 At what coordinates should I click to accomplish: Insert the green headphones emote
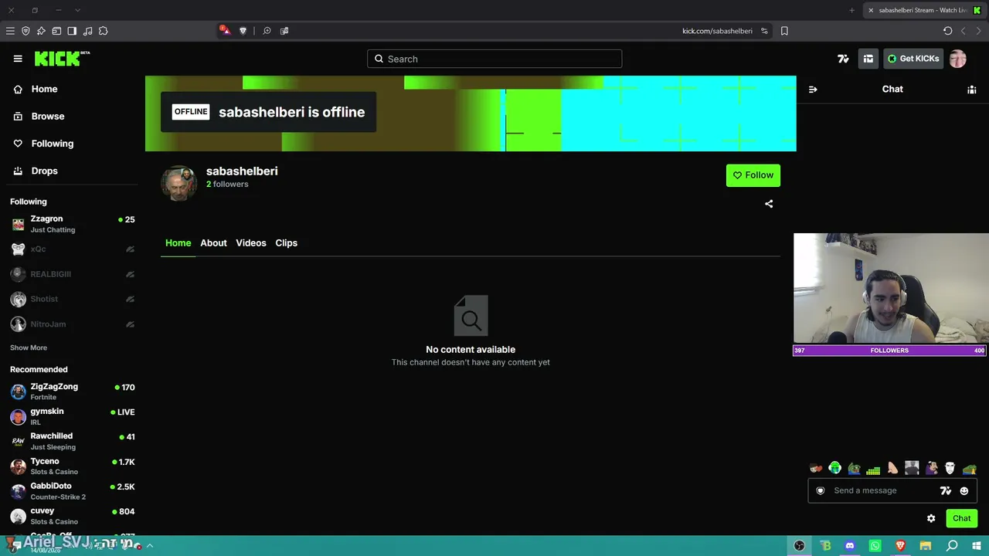(x=835, y=468)
